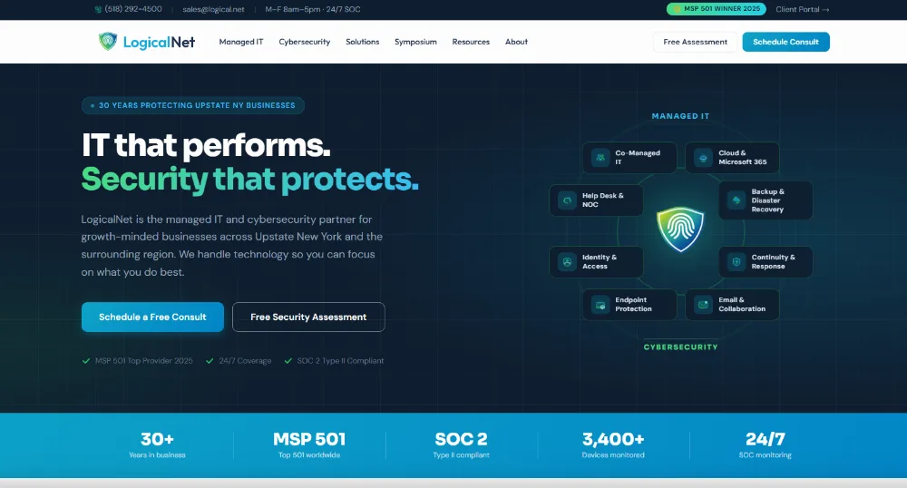Viewport: 907px width, 488px height.
Task: Click the Continuity & Response shield icon
Action: (736, 262)
